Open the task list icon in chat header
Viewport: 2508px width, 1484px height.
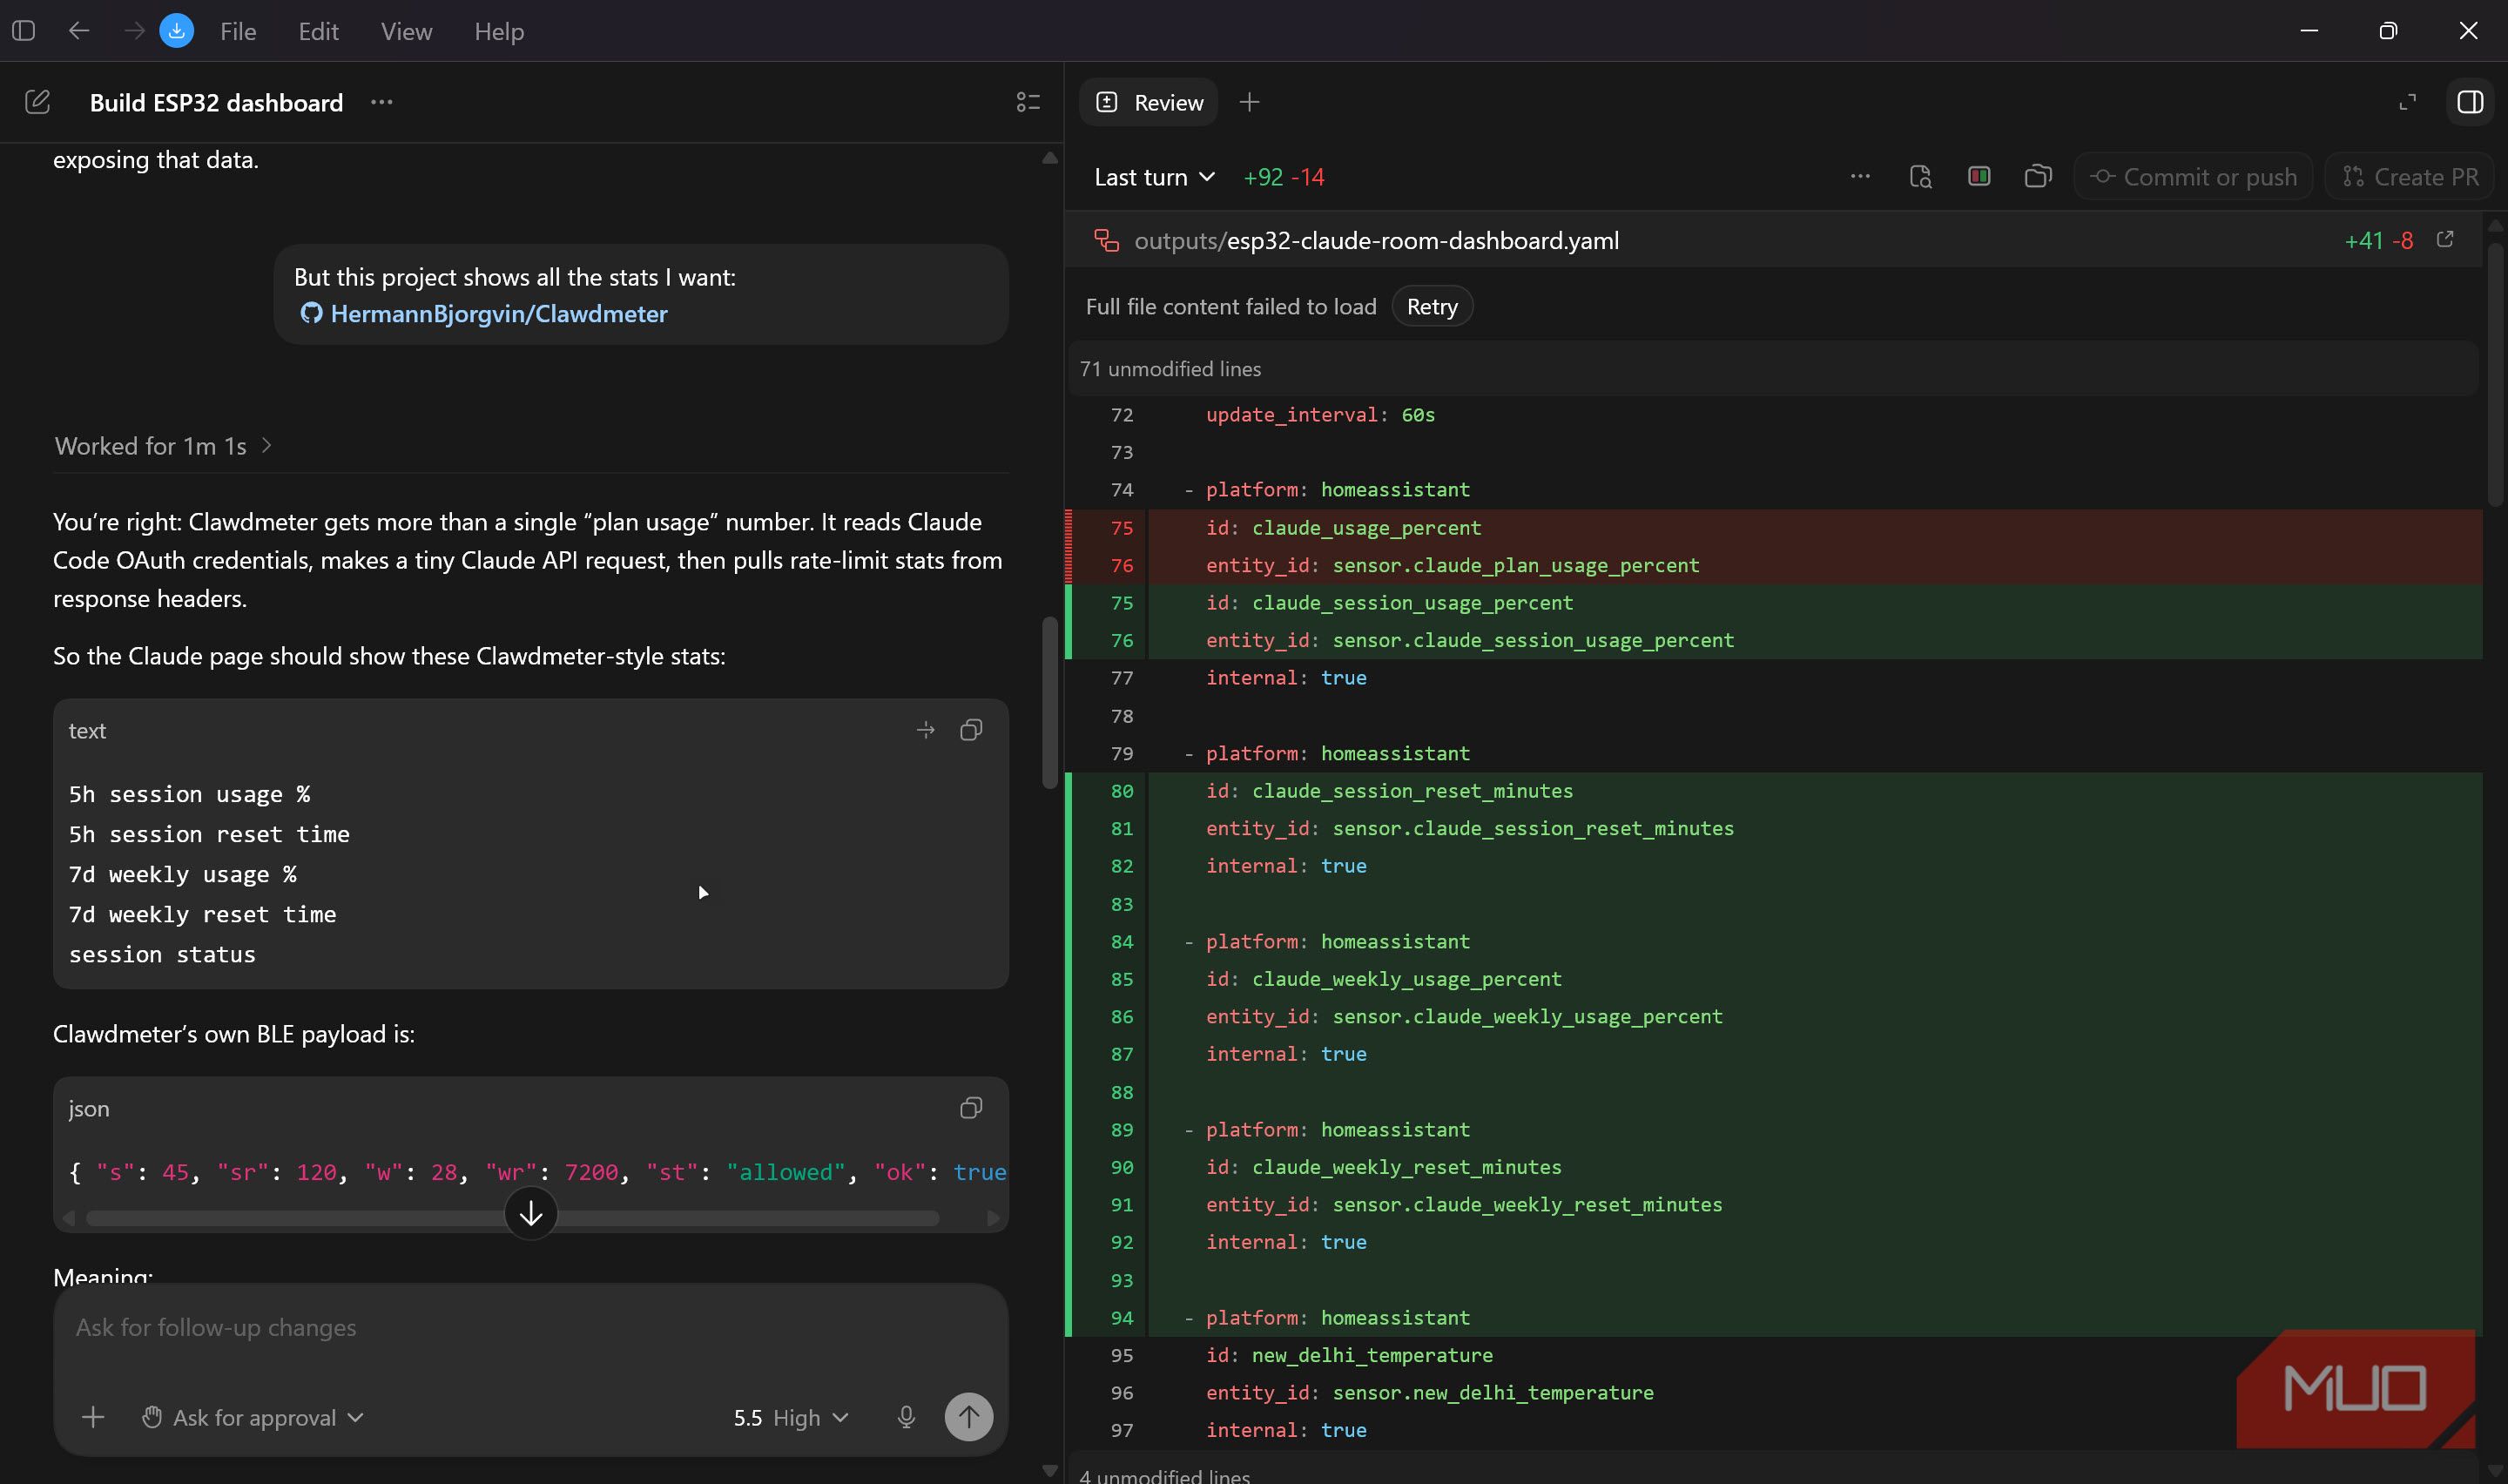point(1028,102)
